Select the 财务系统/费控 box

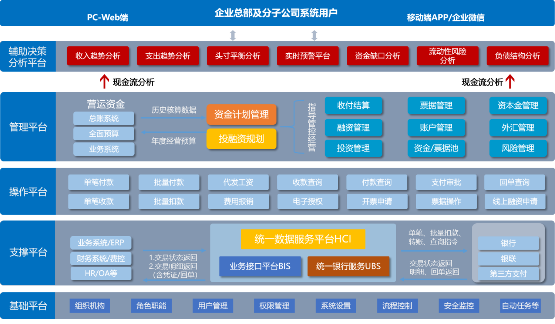[x=101, y=258]
